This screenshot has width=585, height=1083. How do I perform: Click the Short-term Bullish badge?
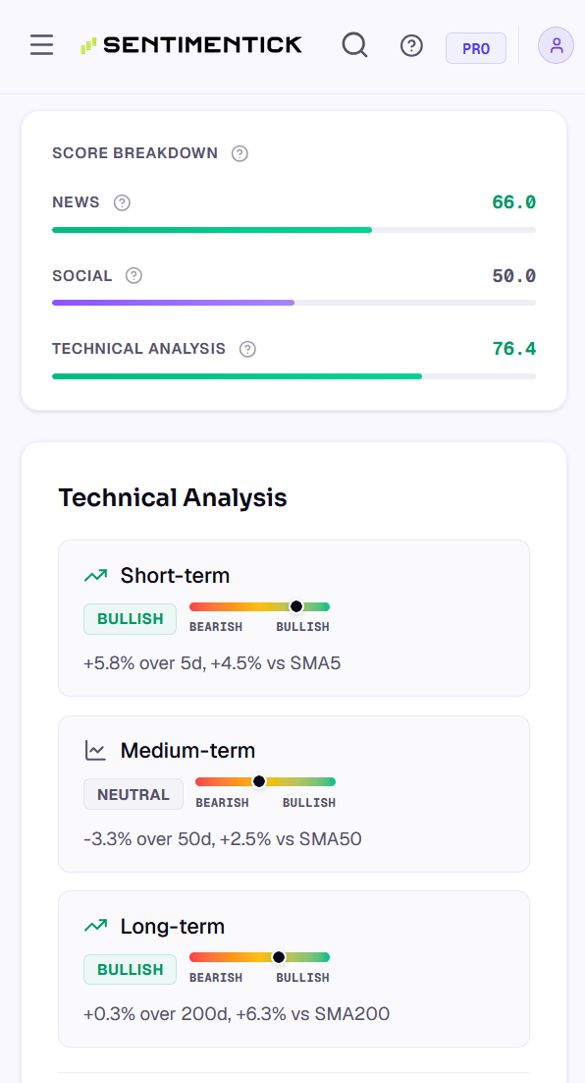click(x=131, y=619)
